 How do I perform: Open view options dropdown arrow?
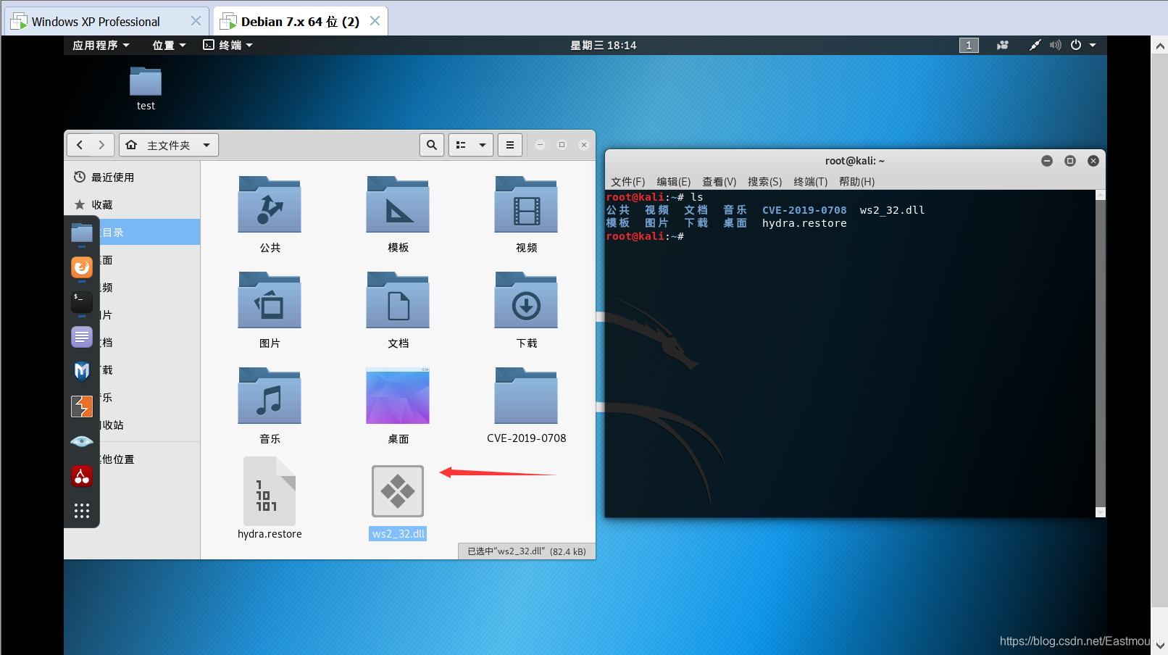tap(483, 145)
